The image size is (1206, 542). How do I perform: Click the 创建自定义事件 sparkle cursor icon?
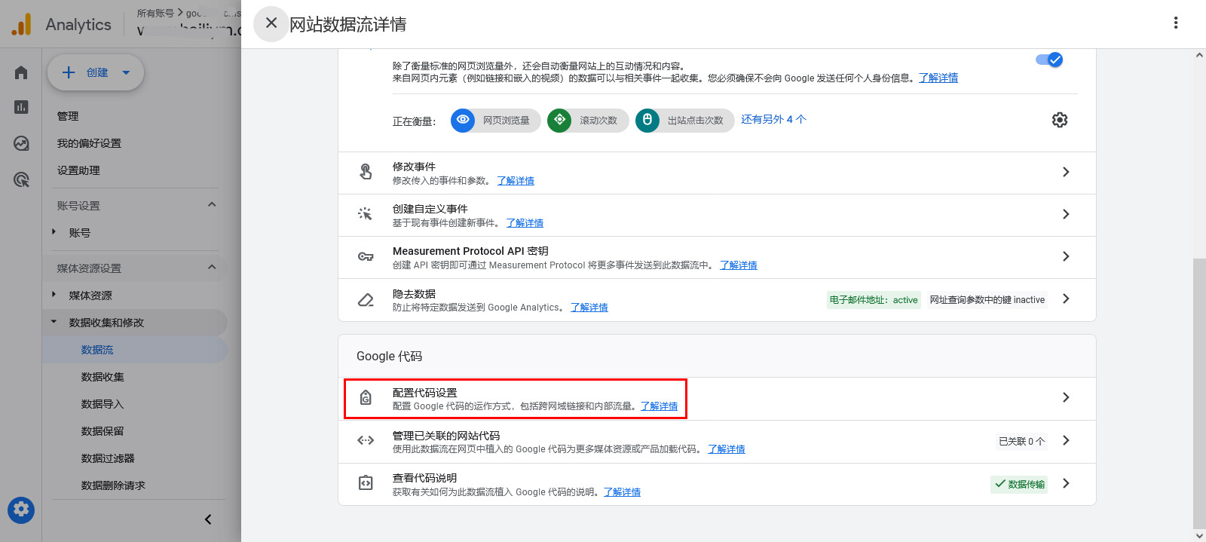pos(366,214)
